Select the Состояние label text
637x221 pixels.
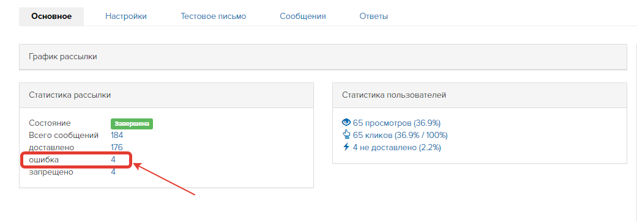(x=50, y=123)
